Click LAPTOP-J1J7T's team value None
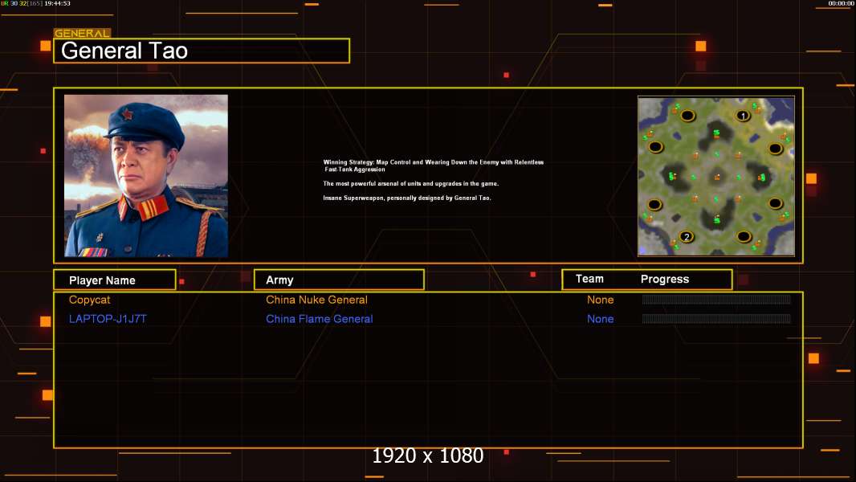Screen dimensions: 856x482 coord(600,319)
